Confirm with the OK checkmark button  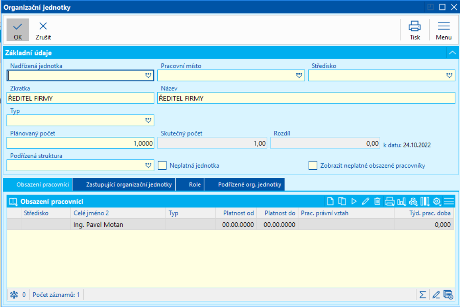click(x=18, y=29)
